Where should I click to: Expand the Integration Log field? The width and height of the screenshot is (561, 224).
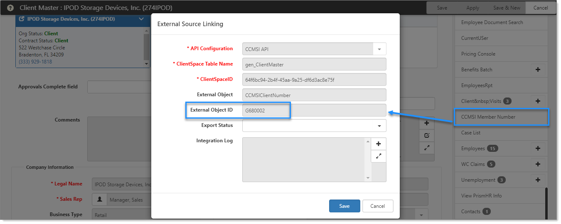pyautogui.click(x=379, y=156)
